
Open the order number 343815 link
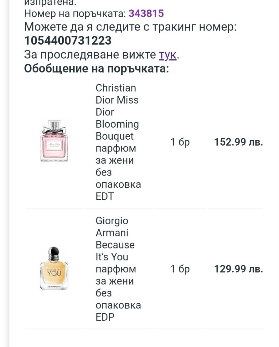point(146,13)
